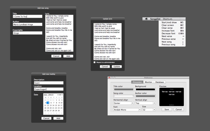The image size is (210, 131).
Task: Select day 12 in the calendar
Action: (x=48, y=105)
